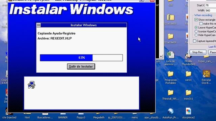This screenshot has width=216, height=121.
Task: Toggle the Capture layered checkbox in HyperCam
Action: [194, 41]
